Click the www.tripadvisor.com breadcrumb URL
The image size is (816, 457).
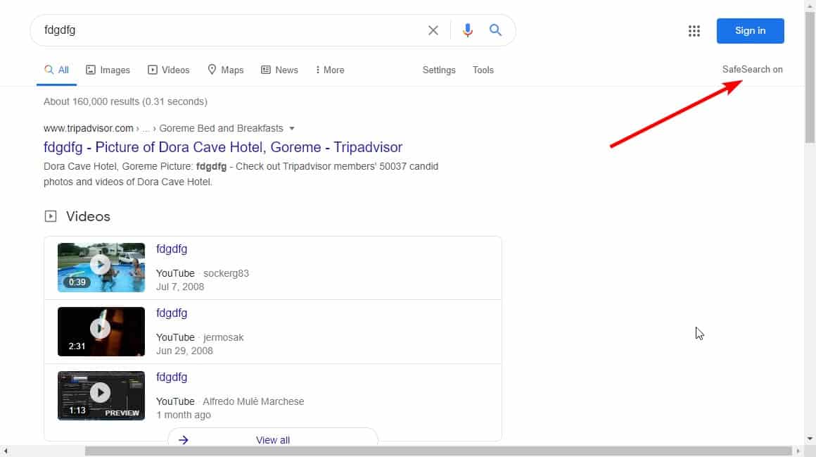coord(89,128)
